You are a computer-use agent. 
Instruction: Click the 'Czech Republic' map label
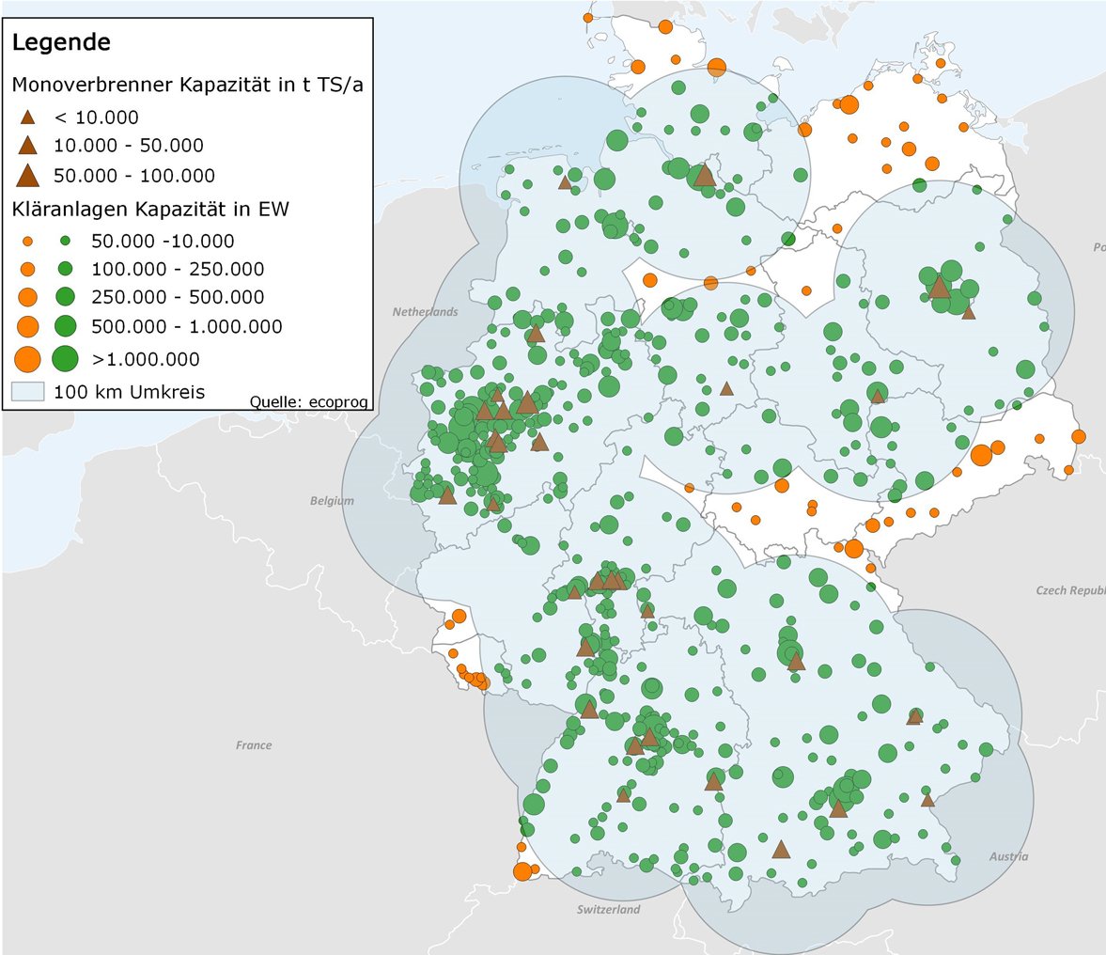pos(1070,590)
